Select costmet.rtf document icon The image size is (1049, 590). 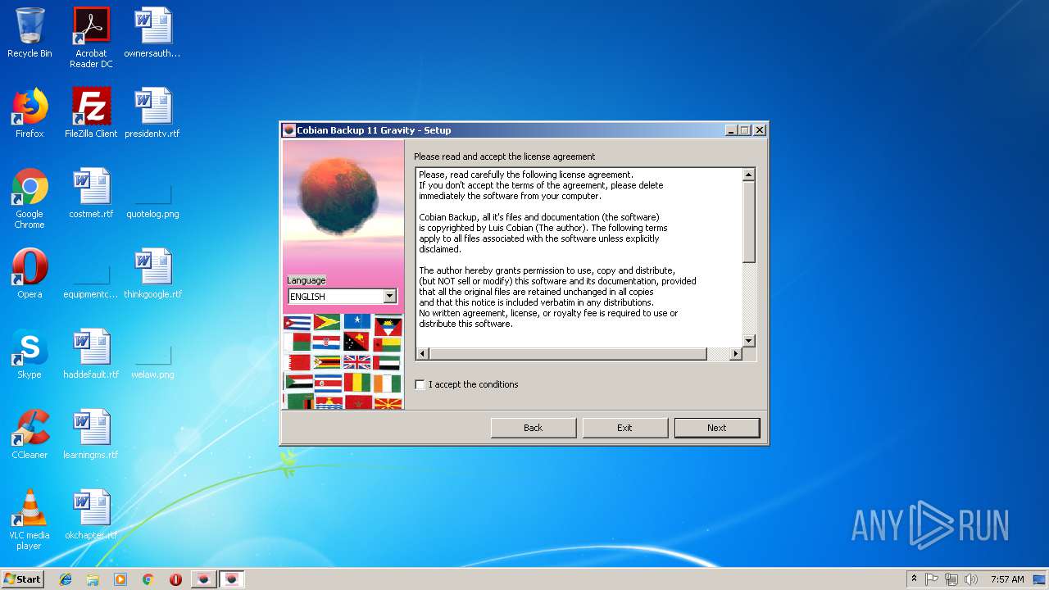[91, 193]
